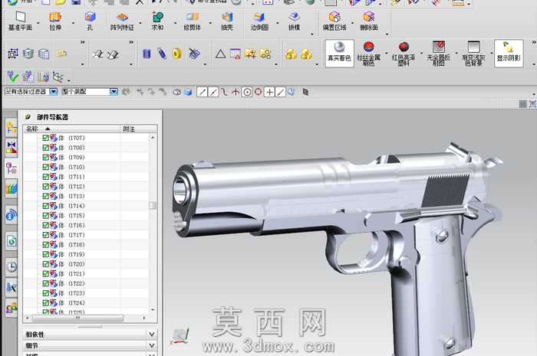The height and width of the screenshot is (356, 537).
Task: Open the reuse library books sidebar tab
Action: coord(12,188)
